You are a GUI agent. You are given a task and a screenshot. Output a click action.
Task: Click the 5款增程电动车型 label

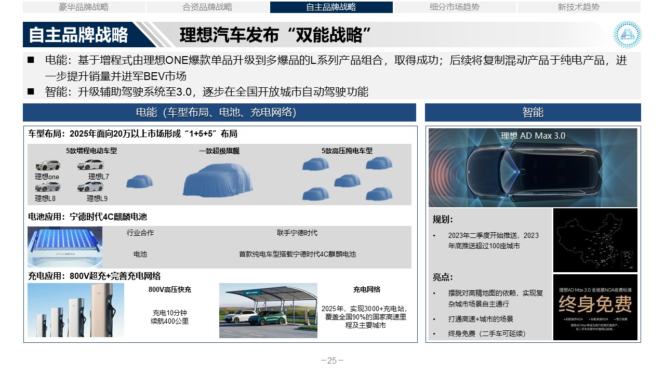click(x=91, y=151)
